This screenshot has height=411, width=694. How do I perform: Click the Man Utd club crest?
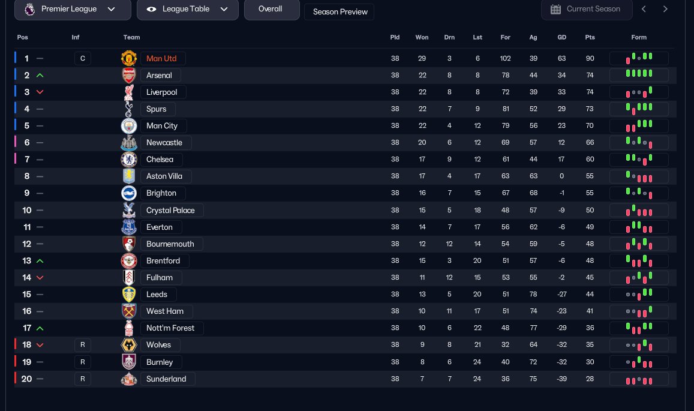click(x=129, y=58)
